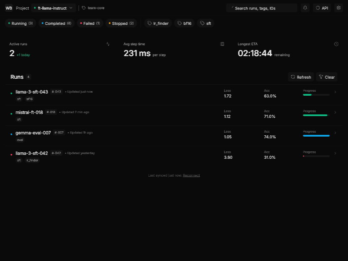Open the team-core workspace
The image size is (348, 261).
94,8
